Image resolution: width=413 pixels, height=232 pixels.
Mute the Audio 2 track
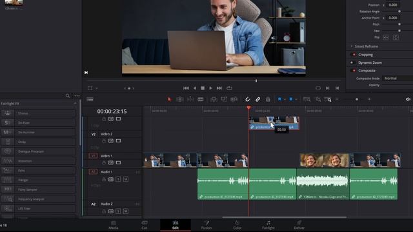pyautogui.click(x=126, y=211)
